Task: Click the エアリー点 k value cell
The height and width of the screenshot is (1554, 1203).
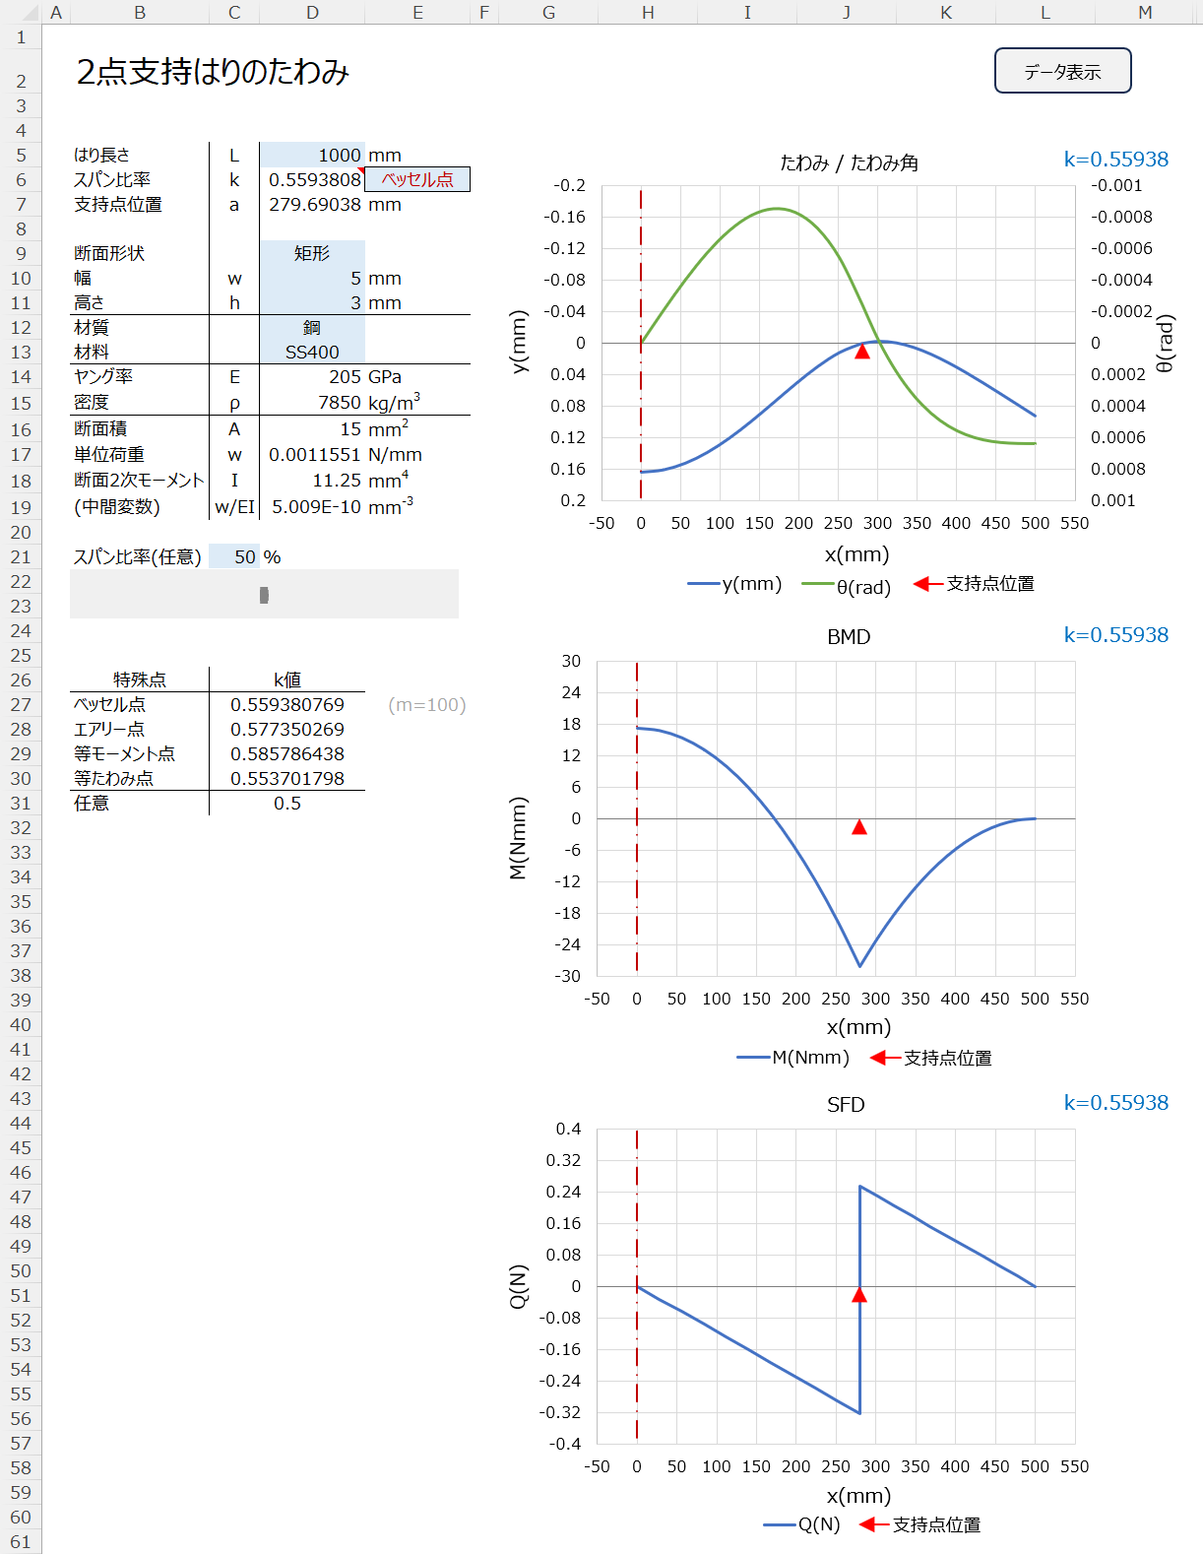Action: click(x=287, y=729)
